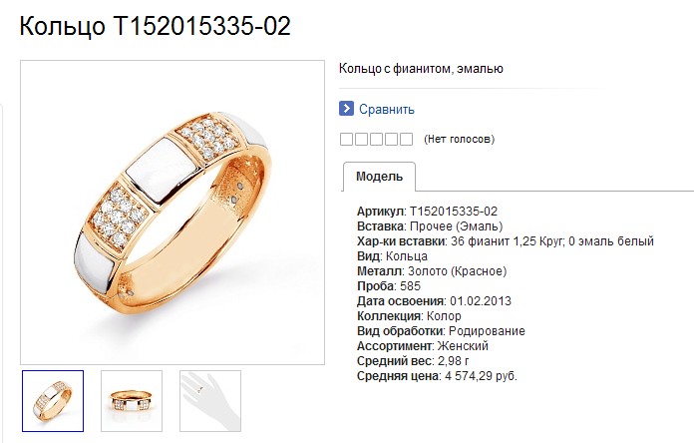Click the (Нет голосов) vote label
The image size is (694, 443).
(459, 139)
